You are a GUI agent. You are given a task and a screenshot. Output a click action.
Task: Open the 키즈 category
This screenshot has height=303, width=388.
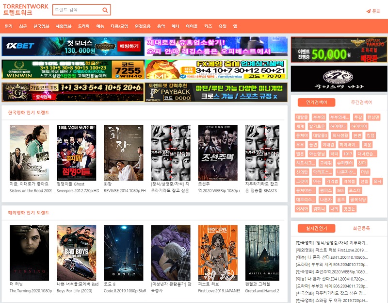[x=208, y=26]
